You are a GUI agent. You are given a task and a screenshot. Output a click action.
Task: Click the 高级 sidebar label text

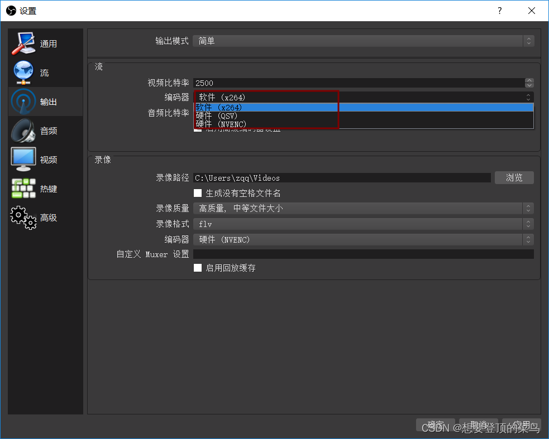point(49,218)
